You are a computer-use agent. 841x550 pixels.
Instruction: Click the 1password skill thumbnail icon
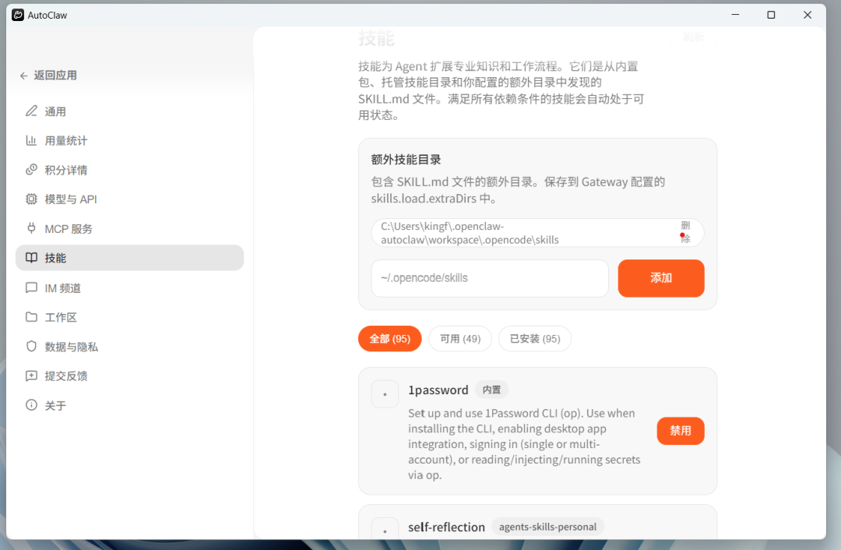[x=385, y=394]
